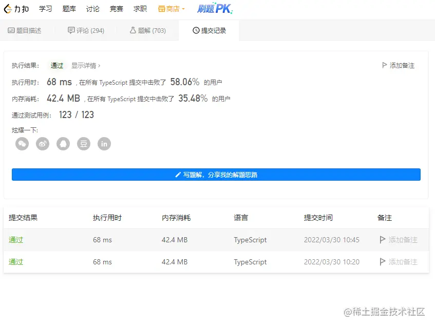Click the LeetCode 力扣 logo
This screenshot has height=327, width=435.
tap(16, 9)
